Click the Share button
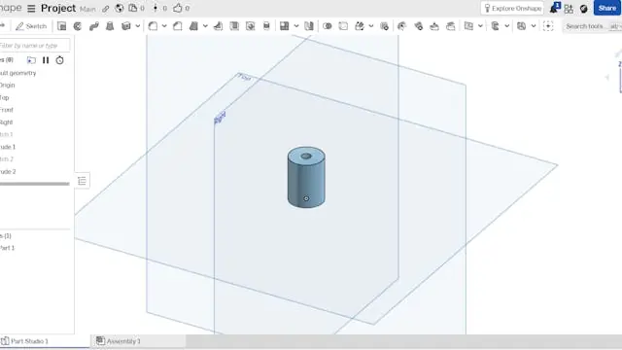622x350 pixels. click(606, 8)
